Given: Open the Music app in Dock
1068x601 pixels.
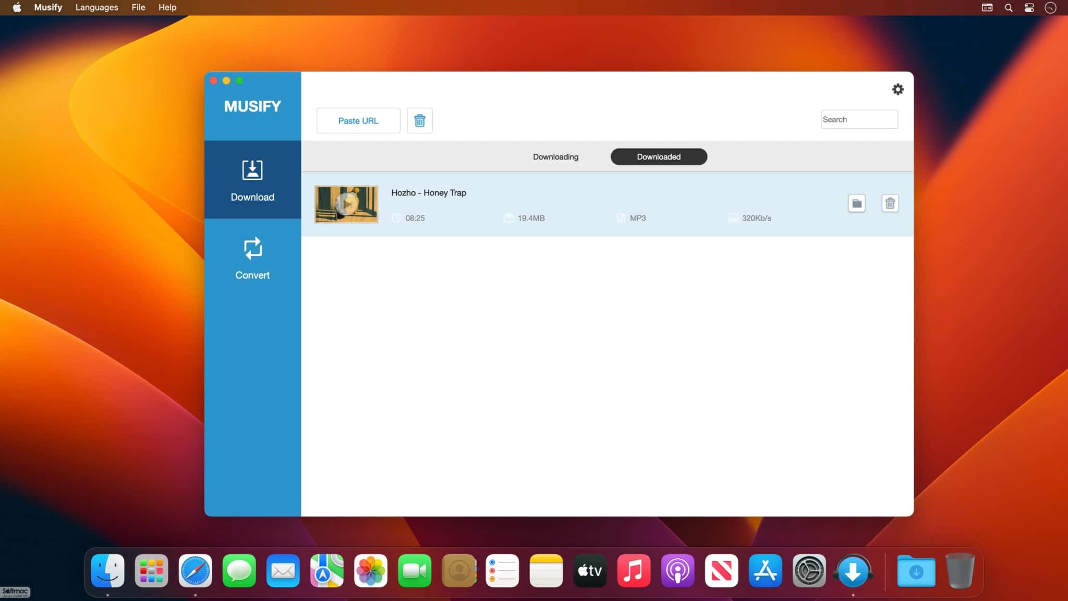Looking at the screenshot, I should tap(634, 571).
